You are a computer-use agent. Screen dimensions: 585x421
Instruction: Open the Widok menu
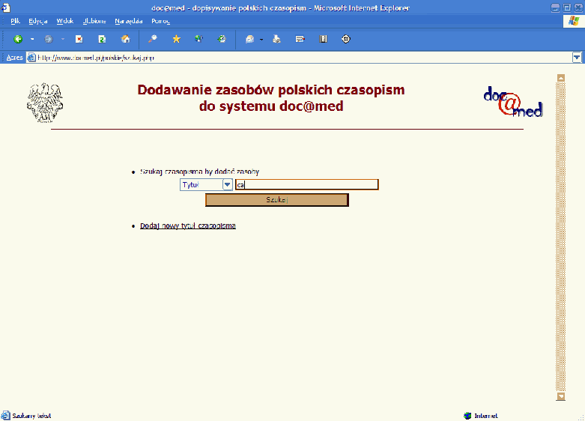[x=64, y=21]
